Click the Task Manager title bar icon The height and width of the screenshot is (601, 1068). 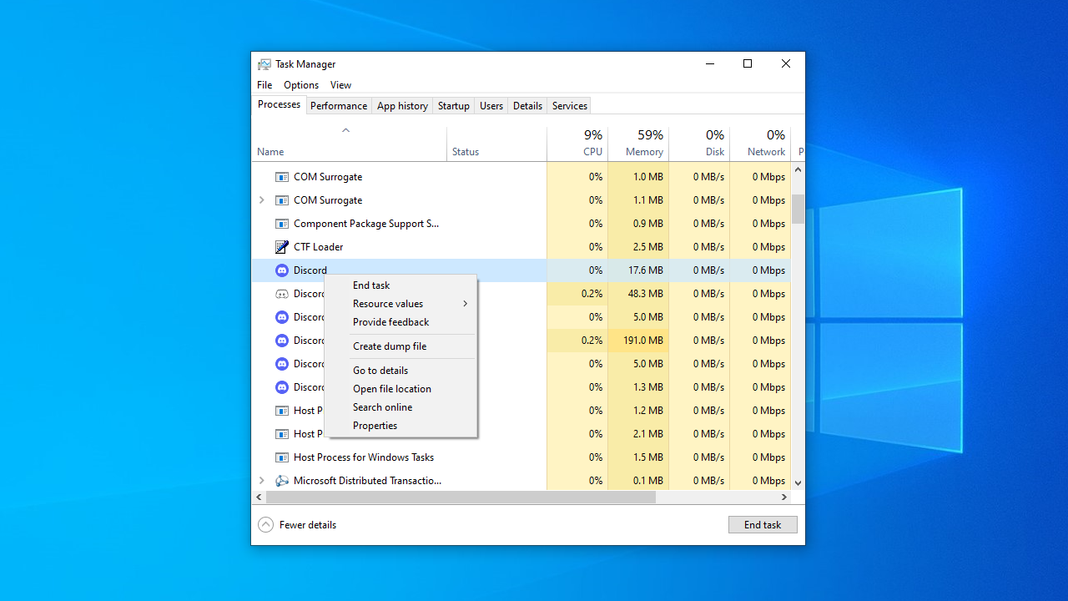[264, 64]
